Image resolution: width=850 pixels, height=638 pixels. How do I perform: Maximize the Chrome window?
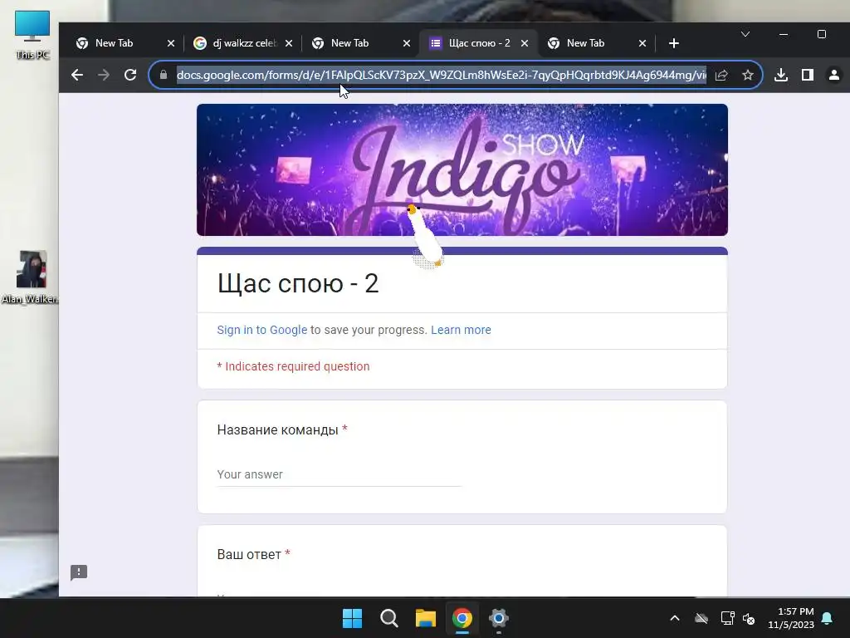(x=822, y=34)
